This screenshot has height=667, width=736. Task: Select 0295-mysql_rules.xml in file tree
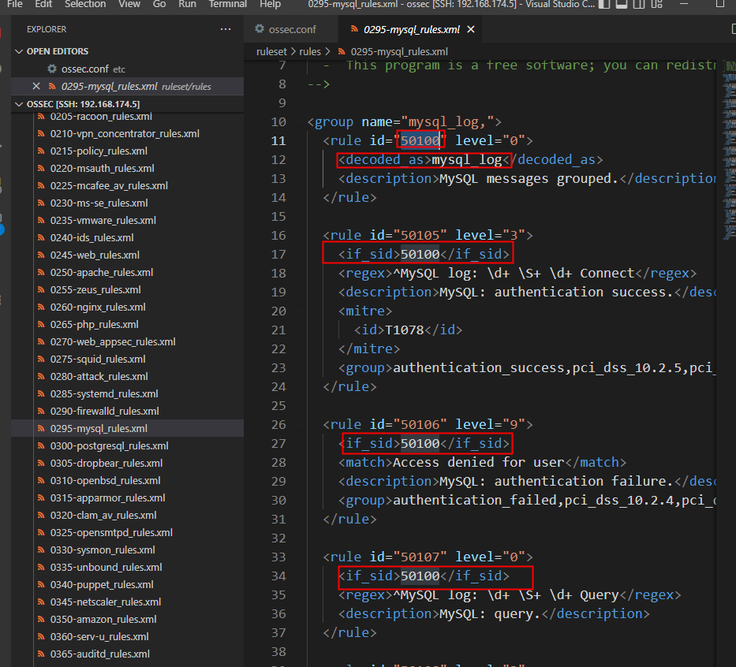point(127,429)
